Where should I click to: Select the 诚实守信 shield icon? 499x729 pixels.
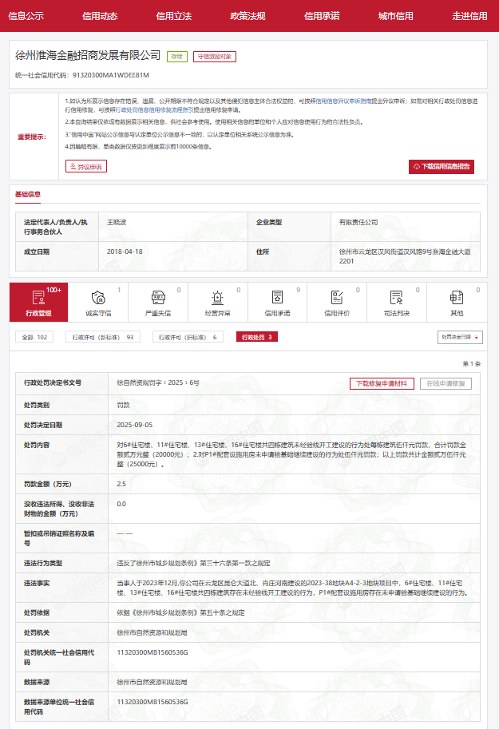point(98,298)
